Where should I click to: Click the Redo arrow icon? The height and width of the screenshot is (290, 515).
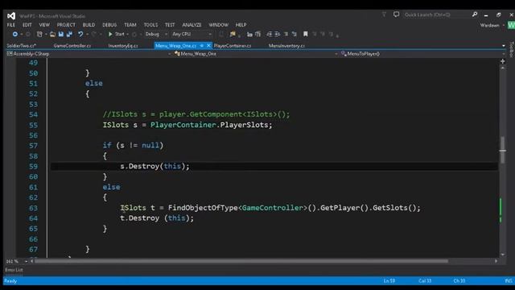point(94,34)
